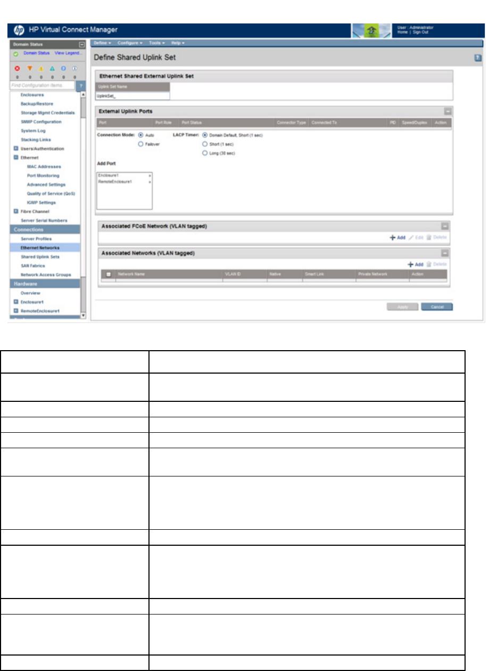This screenshot has height=671, width=489.
Task: Click the green domain status OK icon
Action: [16, 54]
